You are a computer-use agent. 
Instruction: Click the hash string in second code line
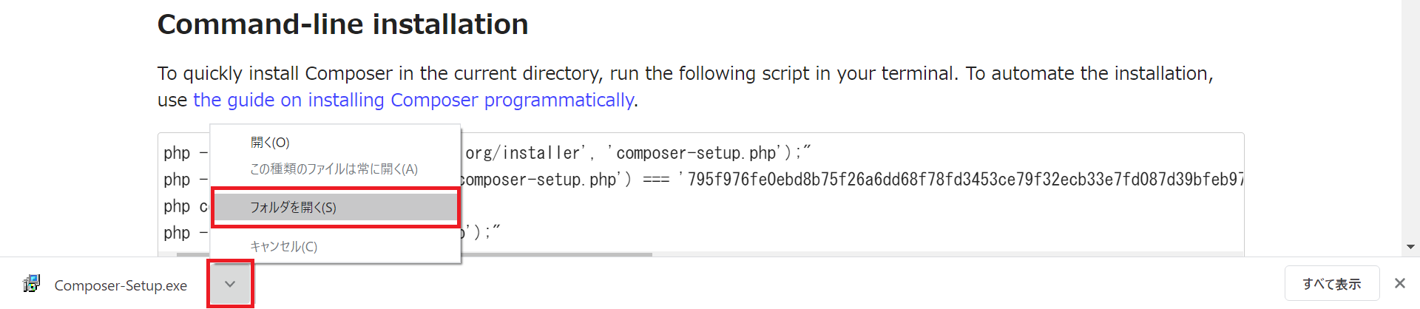[x=961, y=180]
